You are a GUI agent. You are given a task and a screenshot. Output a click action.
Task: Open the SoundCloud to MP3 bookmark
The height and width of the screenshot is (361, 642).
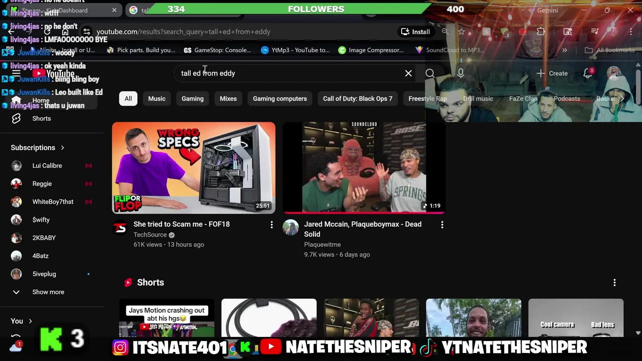pyautogui.click(x=450, y=50)
